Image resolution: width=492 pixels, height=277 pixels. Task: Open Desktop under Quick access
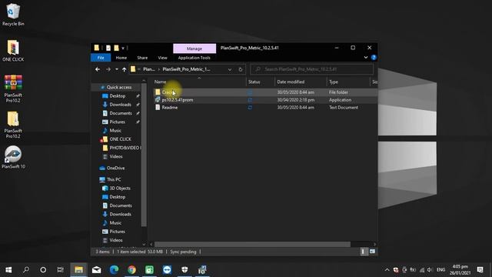(117, 95)
